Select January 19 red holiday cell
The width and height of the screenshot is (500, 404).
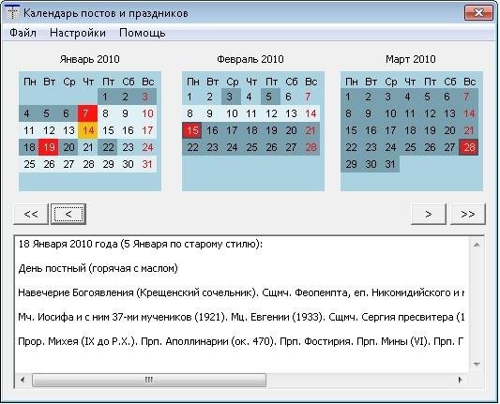pos(48,147)
